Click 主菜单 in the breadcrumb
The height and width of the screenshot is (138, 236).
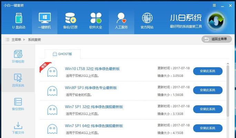16,40
